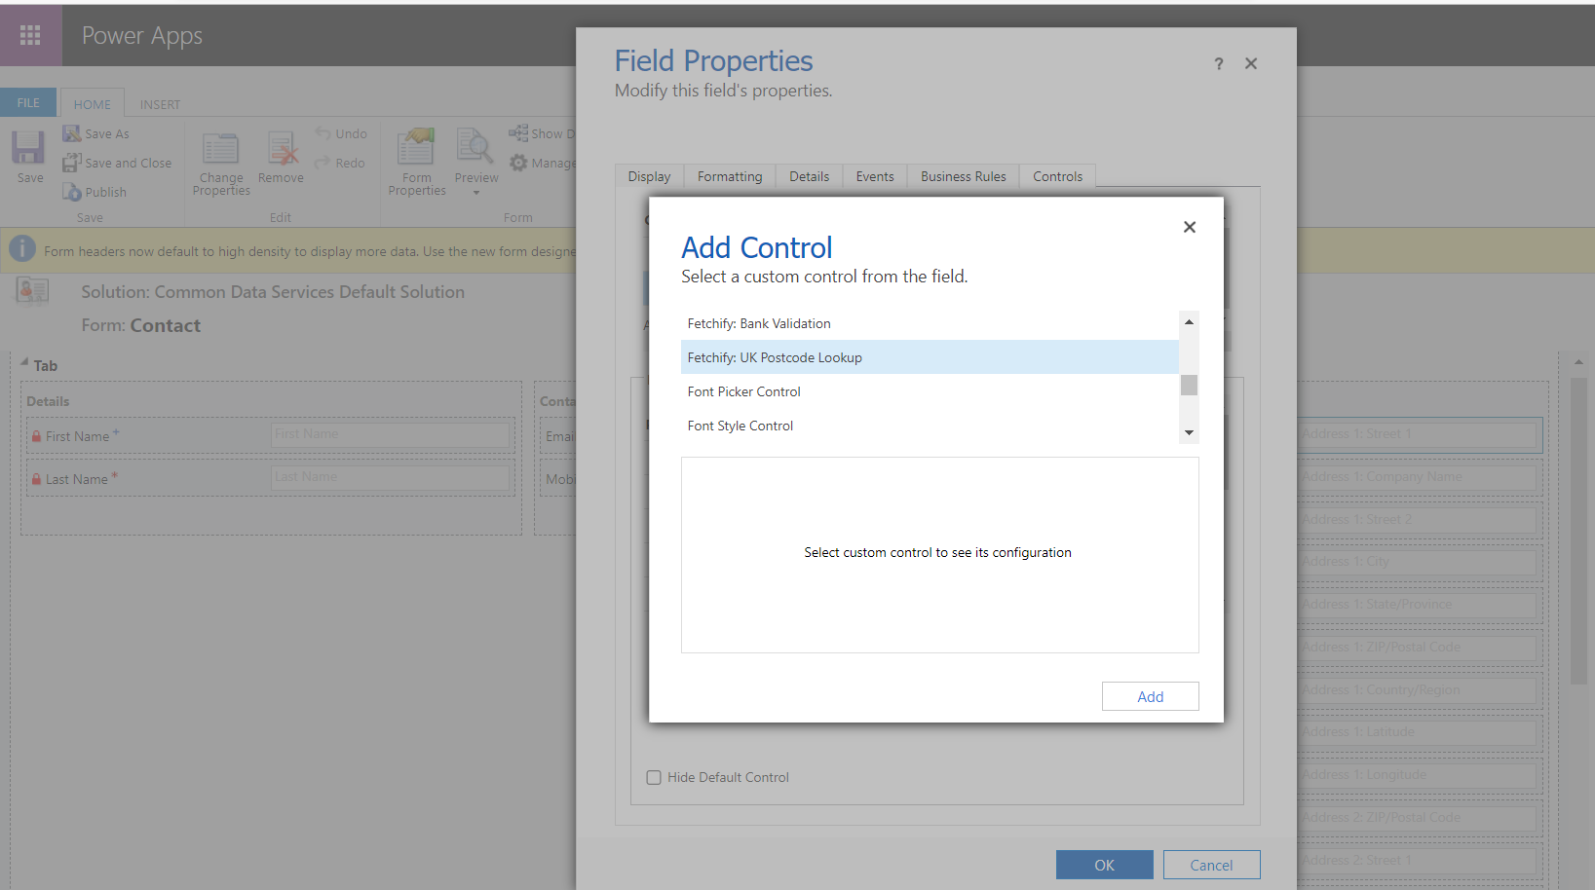Click the Details section header
This screenshot has height=890, width=1595.
48,401
